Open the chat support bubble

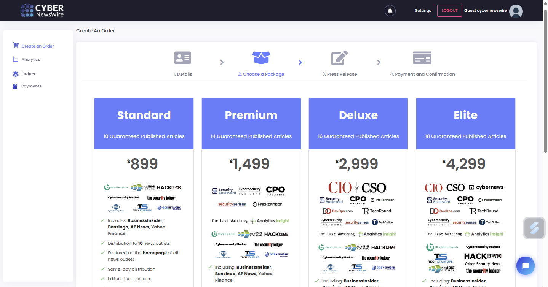526,266
